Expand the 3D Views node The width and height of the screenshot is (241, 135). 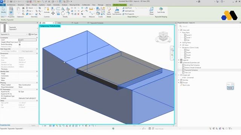(x=181, y=45)
